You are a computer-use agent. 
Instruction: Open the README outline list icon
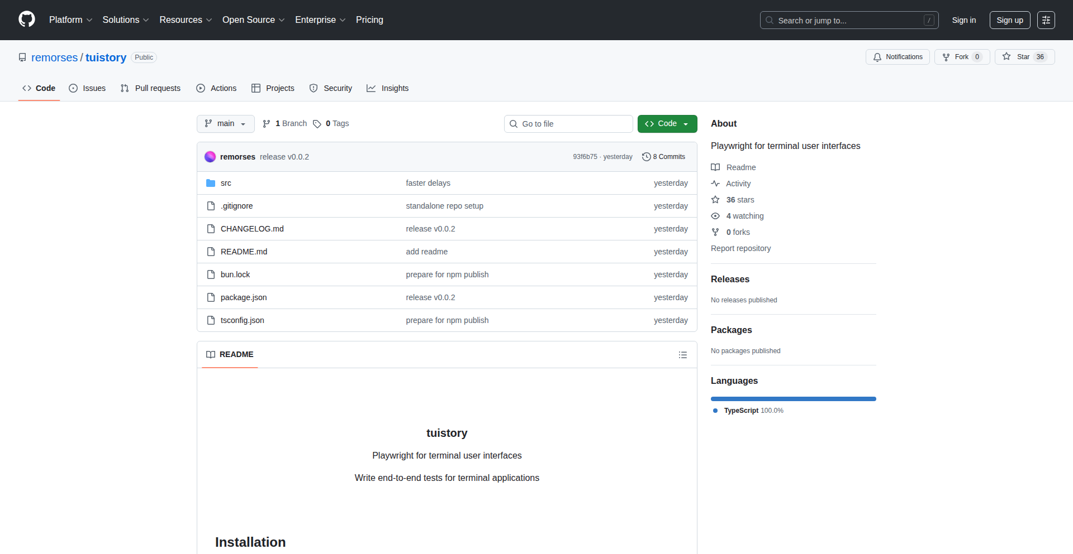coord(682,355)
